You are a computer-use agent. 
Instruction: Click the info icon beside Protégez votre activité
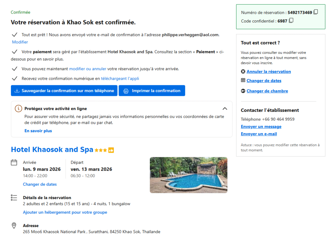(19, 108)
